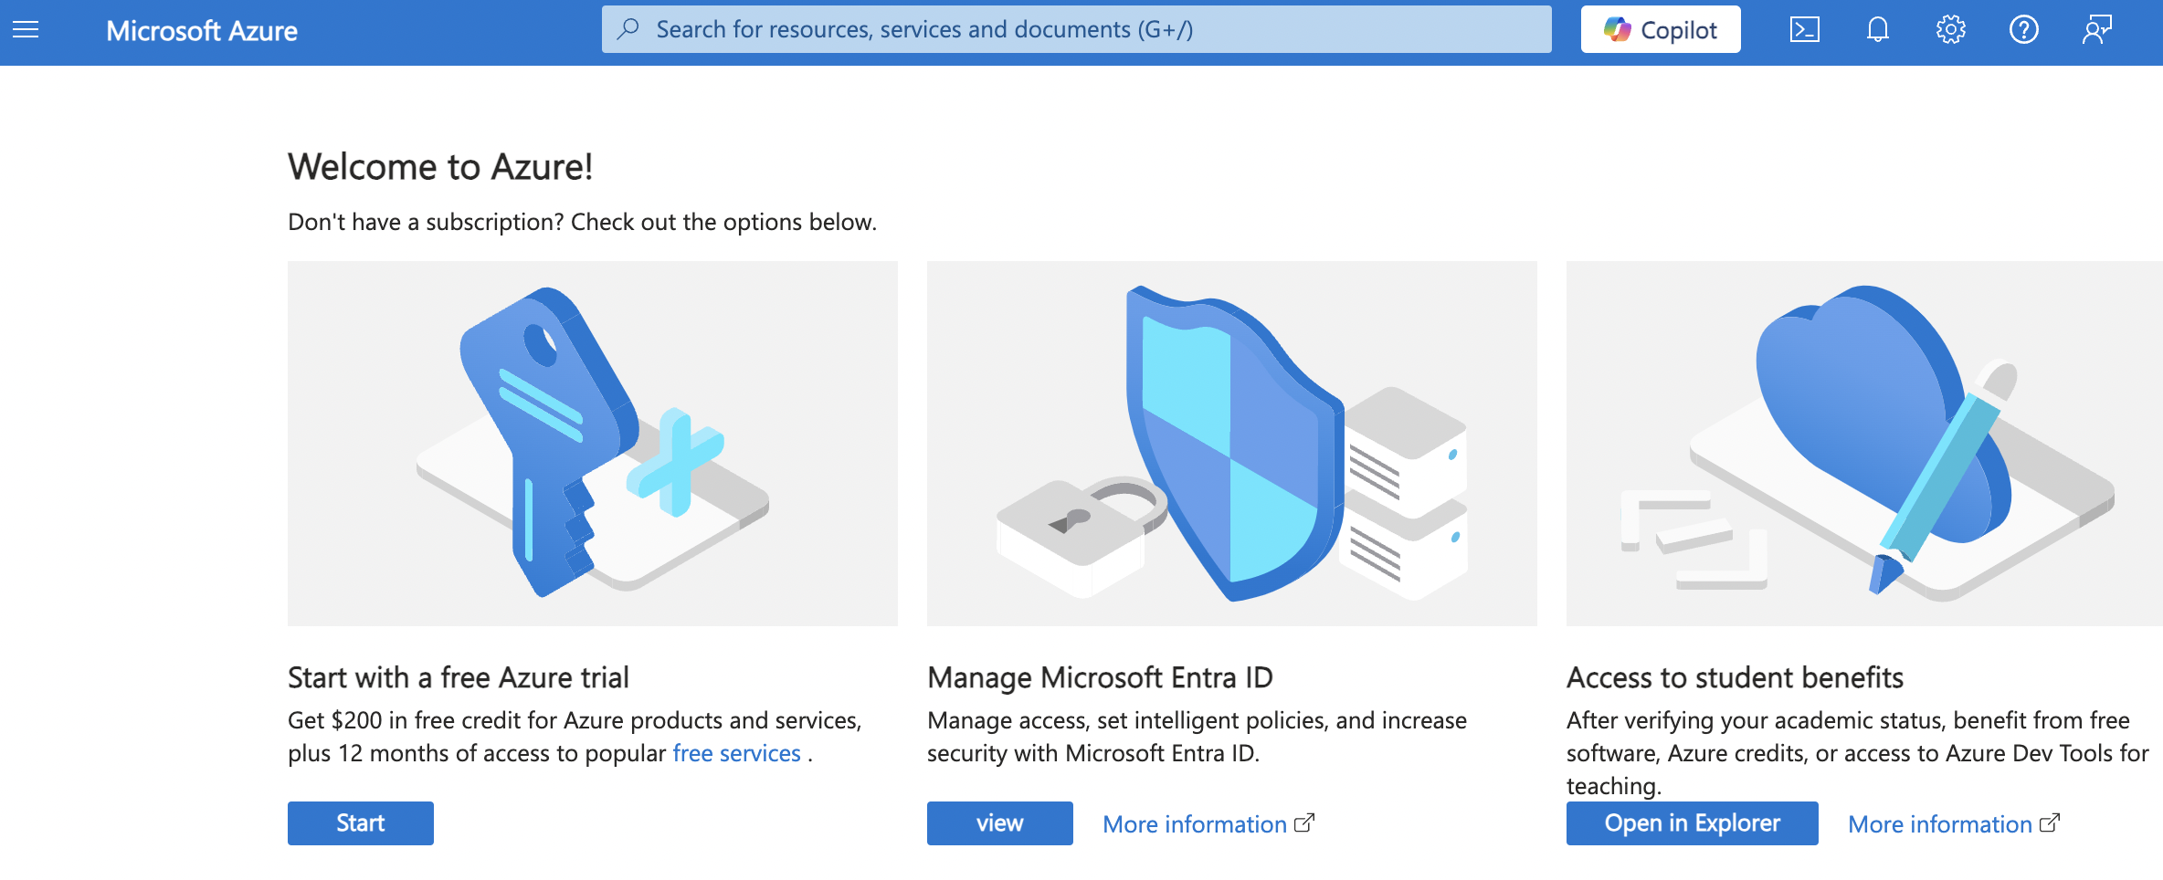Show notifications bell panel
The image size is (2163, 880).
click(x=1878, y=30)
